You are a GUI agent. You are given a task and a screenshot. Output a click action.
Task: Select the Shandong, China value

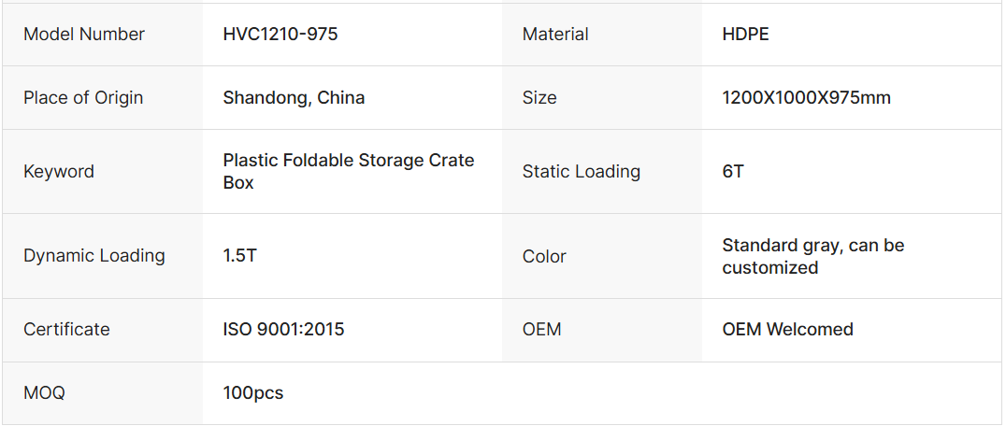pyautogui.click(x=294, y=98)
